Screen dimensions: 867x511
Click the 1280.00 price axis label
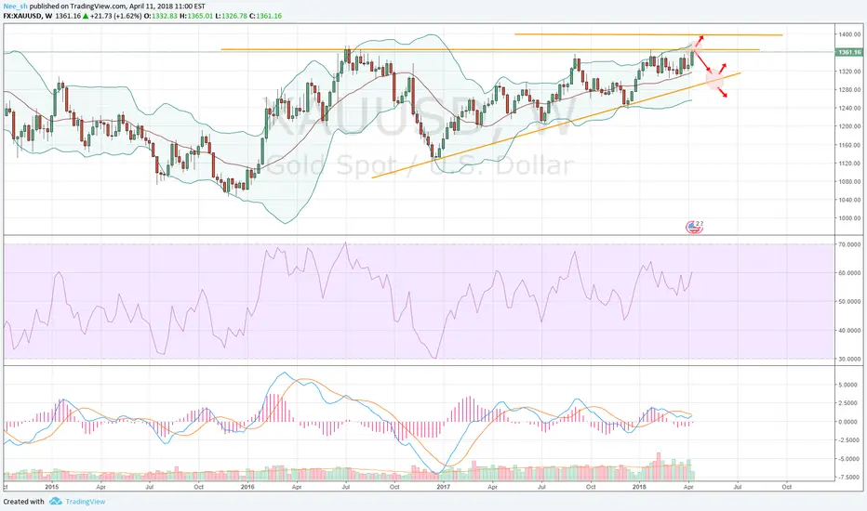click(850, 89)
